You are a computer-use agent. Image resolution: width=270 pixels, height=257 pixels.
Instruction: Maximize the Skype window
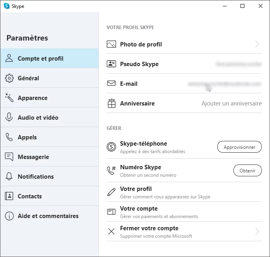click(x=242, y=6)
